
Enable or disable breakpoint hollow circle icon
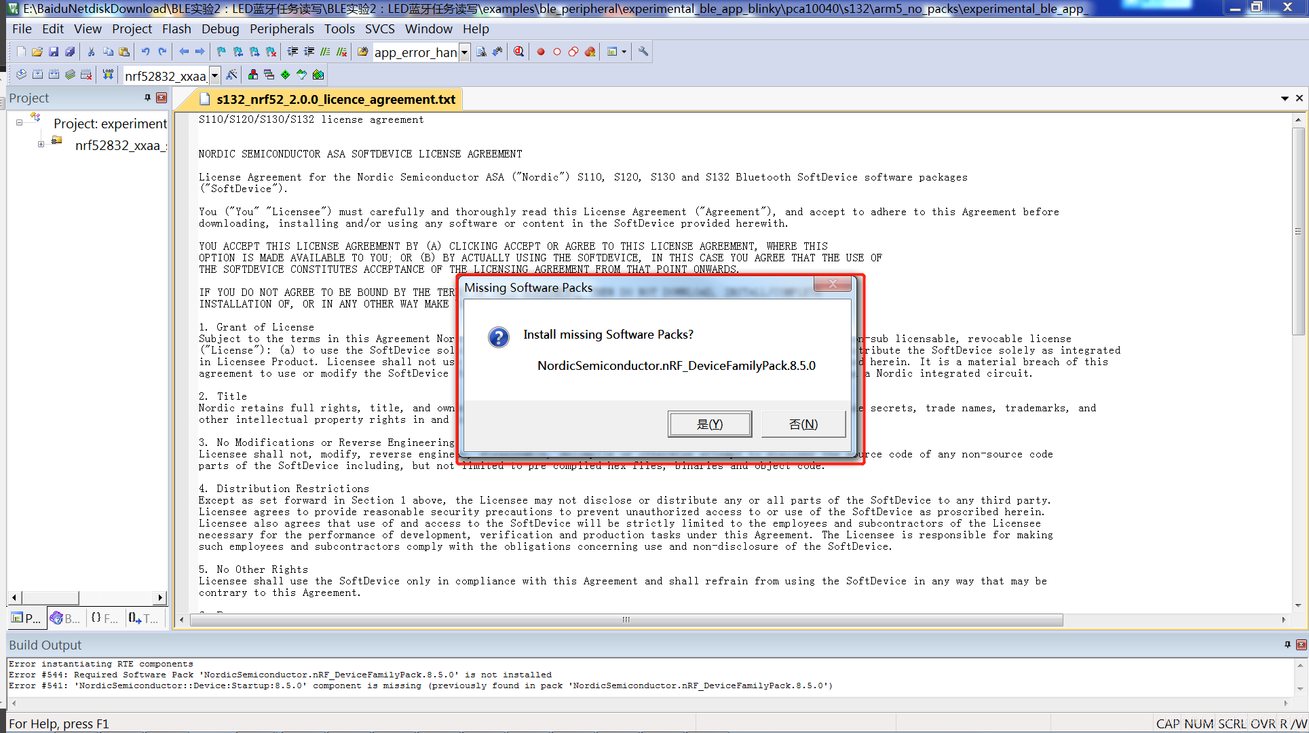coord(557,52)
